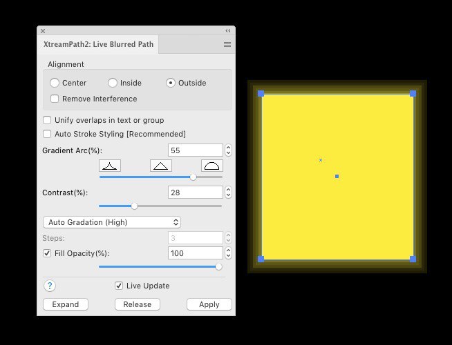
Task: Click the Fill Opacity stepper arrows
Action: coord(228,253)
